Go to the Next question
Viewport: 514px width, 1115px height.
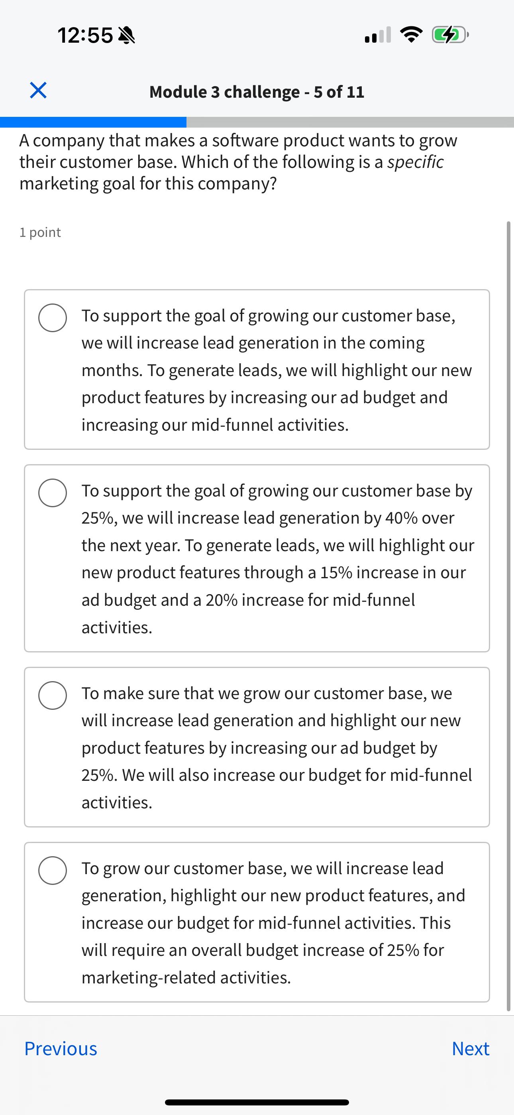click(x=471, y=1048)
